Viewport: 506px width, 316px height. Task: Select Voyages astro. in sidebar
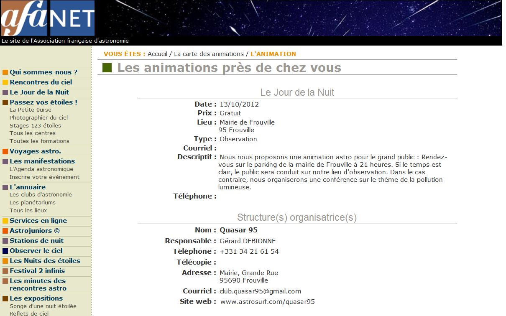pos(35,151)
